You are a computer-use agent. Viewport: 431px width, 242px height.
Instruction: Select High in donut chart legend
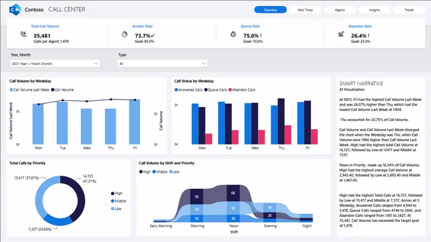click(x=117, y=194)
